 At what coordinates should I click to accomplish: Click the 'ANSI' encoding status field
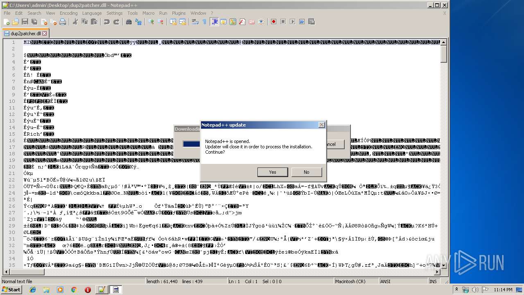click(403, 281)
